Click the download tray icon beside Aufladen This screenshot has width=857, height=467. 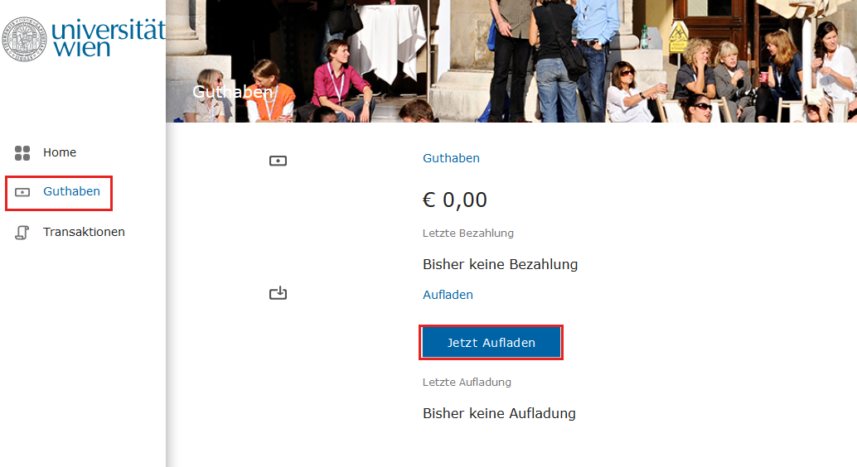[278, 293]
